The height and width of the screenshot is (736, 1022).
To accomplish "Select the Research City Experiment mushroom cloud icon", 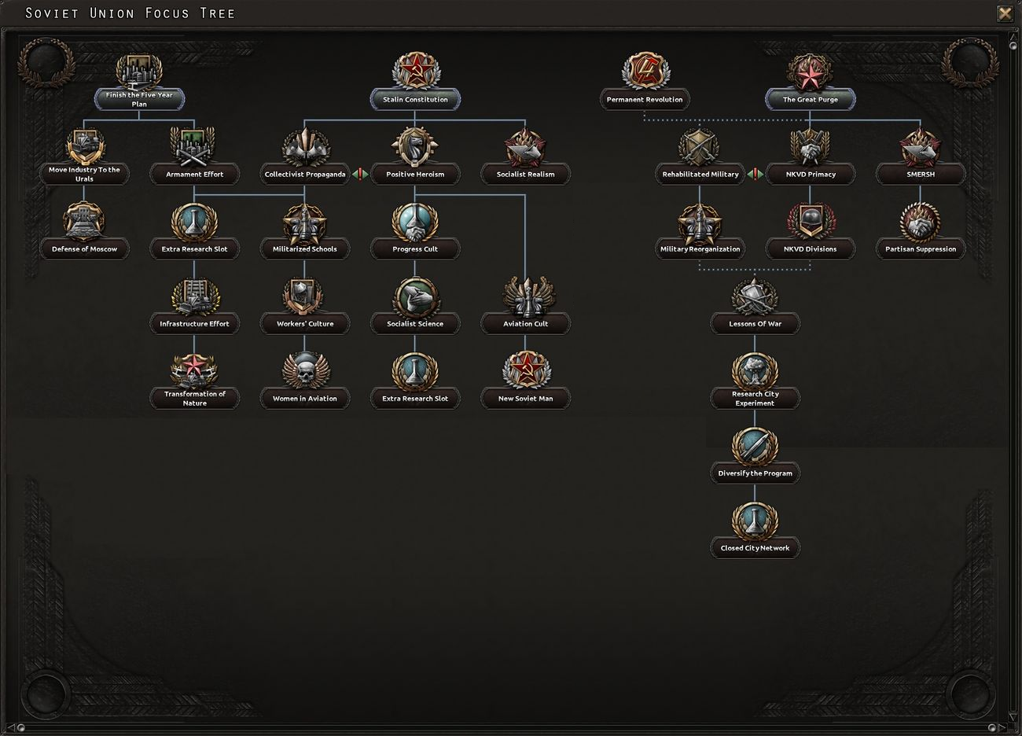I will [755, 370].
